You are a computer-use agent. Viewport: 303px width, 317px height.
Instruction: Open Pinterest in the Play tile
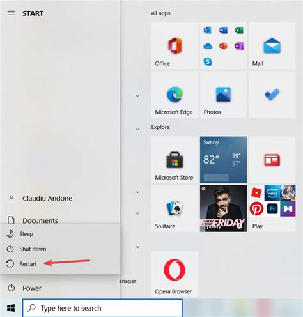click(256, 209)
